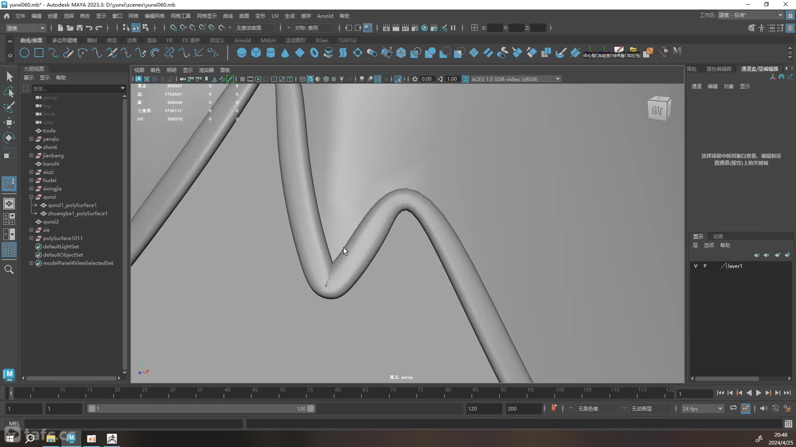
Task: Activate the Rotate tool in the toolbox
Action: click(x=9, y=137)
